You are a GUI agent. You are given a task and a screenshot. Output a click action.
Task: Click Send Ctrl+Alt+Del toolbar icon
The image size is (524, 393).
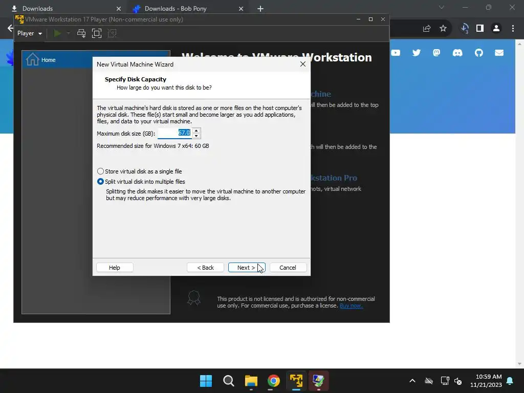(x=81, y=33)
